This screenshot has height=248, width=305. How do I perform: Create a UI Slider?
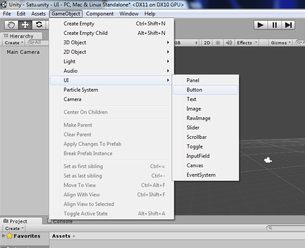click(205, 128)
